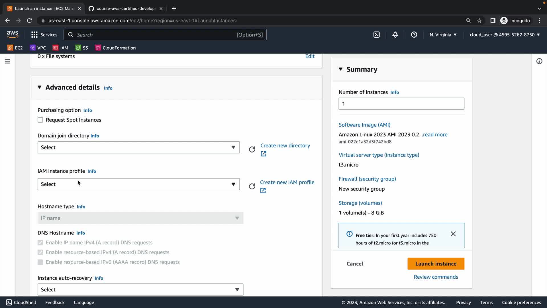Open Domain join directory dropdown

coord(138,147)
